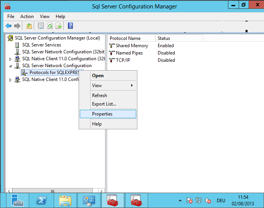
Task: Click the Help question mark toolbar icon
Action: 70,26
